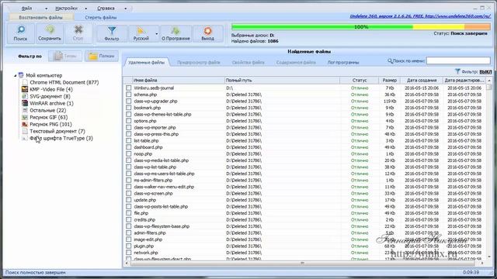Select the image-edit.php file name
The height and width of the screenshot is (279, 497).
pos(148,239)
